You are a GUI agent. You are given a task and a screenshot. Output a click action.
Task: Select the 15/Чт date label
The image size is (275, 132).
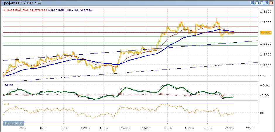[x=147, y=128]
